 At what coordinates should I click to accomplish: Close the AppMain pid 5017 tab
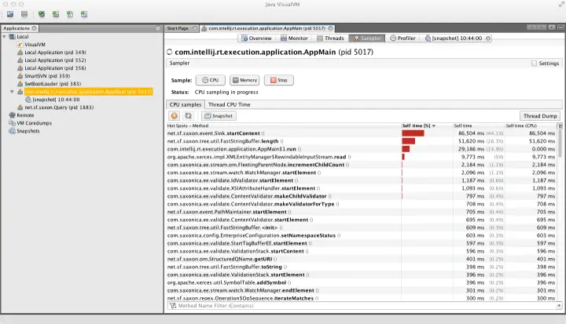coord(331,28)
